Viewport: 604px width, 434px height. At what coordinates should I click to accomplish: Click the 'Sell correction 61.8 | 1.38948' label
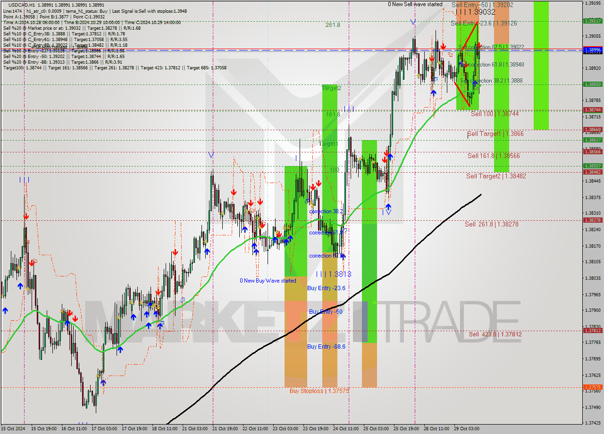click(x=492, y=64)
